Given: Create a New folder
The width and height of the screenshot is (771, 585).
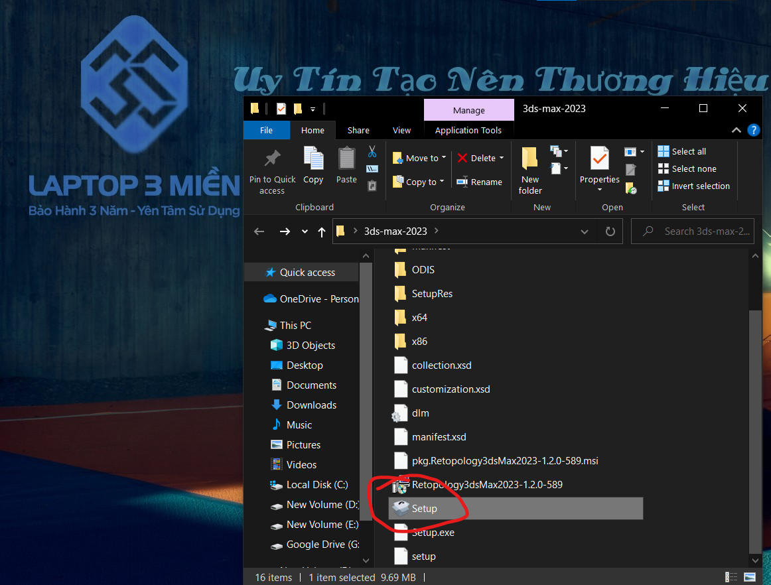Looking at the screenshot, I should point(529,169).
